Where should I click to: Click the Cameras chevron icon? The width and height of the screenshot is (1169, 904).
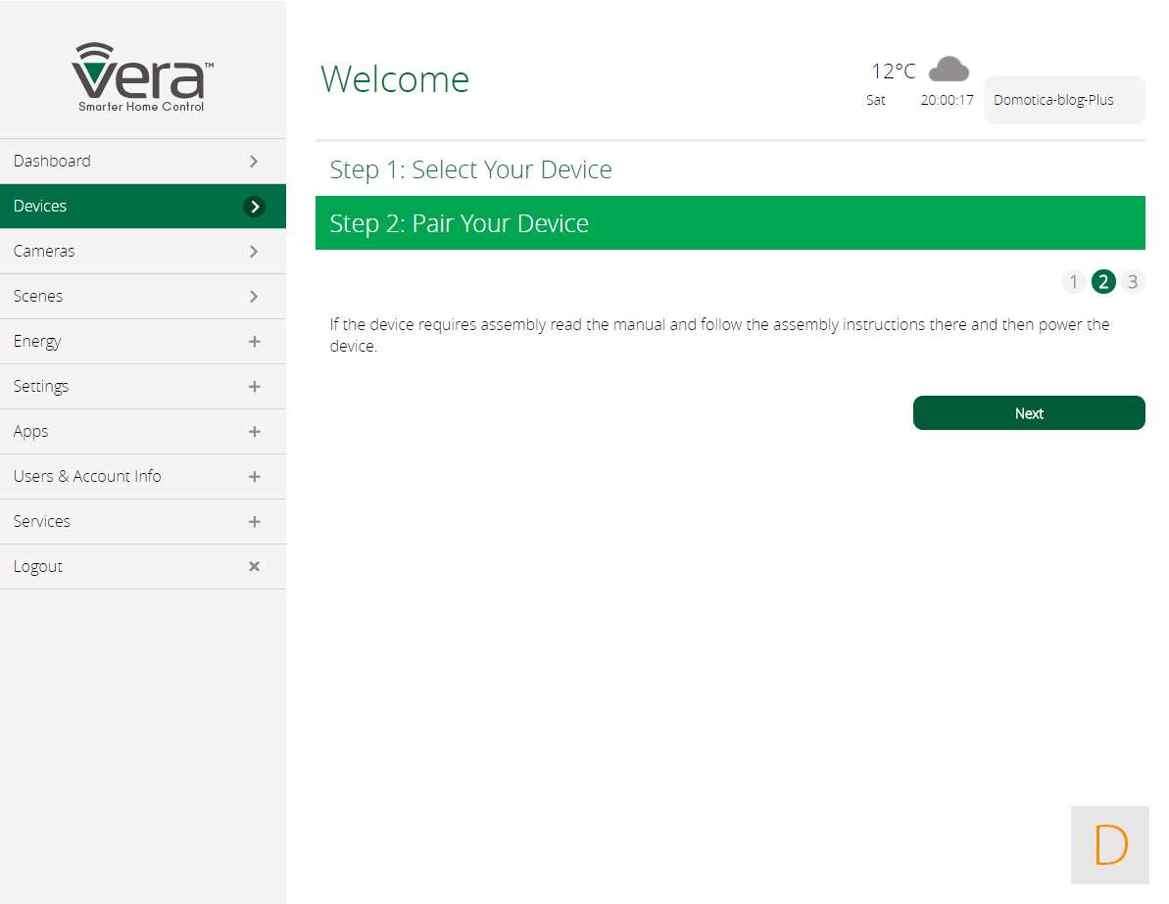coord(254,251)
